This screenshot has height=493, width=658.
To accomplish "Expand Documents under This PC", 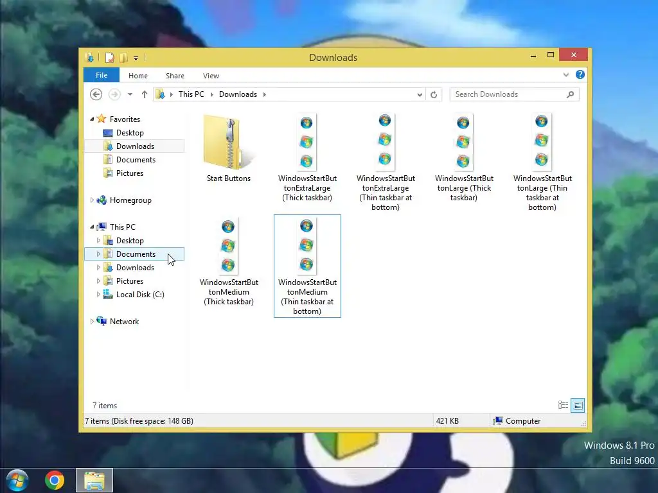I will (x=98, y=254).
